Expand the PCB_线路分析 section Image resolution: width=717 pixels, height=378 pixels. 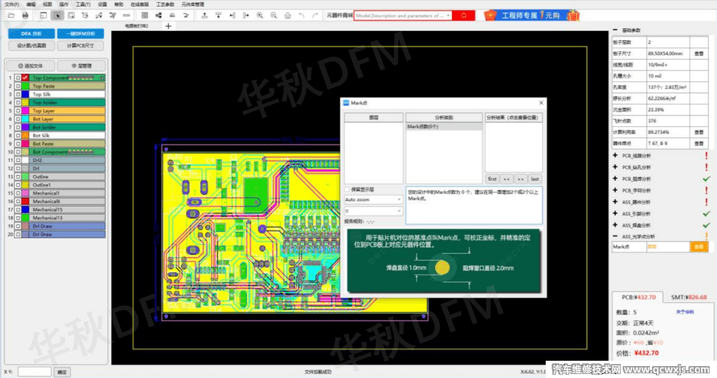click(615, 155)
